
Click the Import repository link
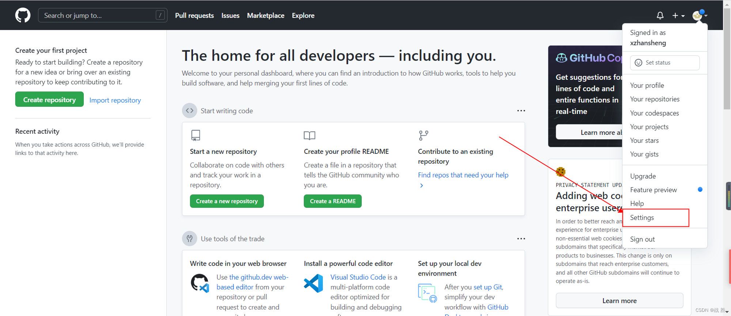tap(115, 100)
